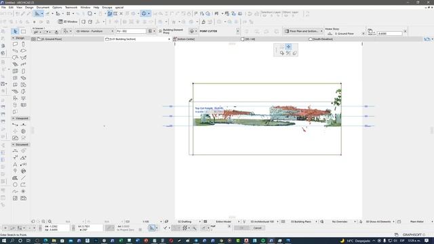This screenshot has height=244, width=434.
Task: Click the 3D Window button
Action: coord(68,22)
